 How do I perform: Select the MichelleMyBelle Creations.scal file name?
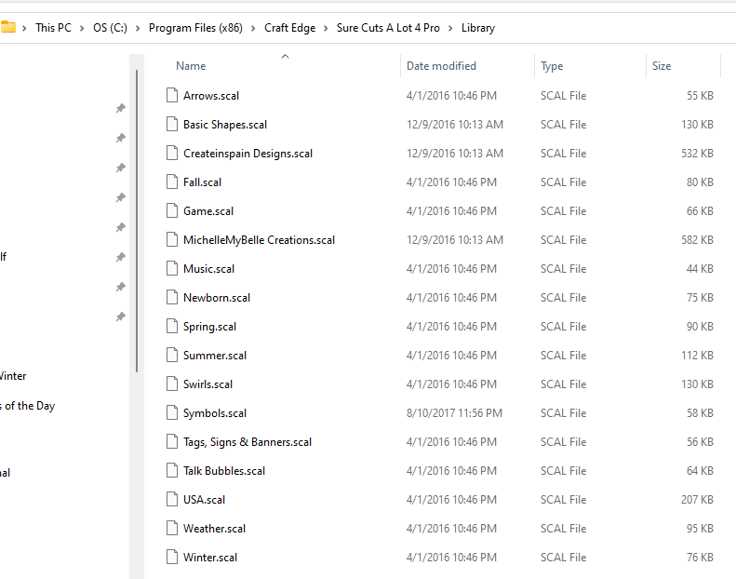[259, 240]
